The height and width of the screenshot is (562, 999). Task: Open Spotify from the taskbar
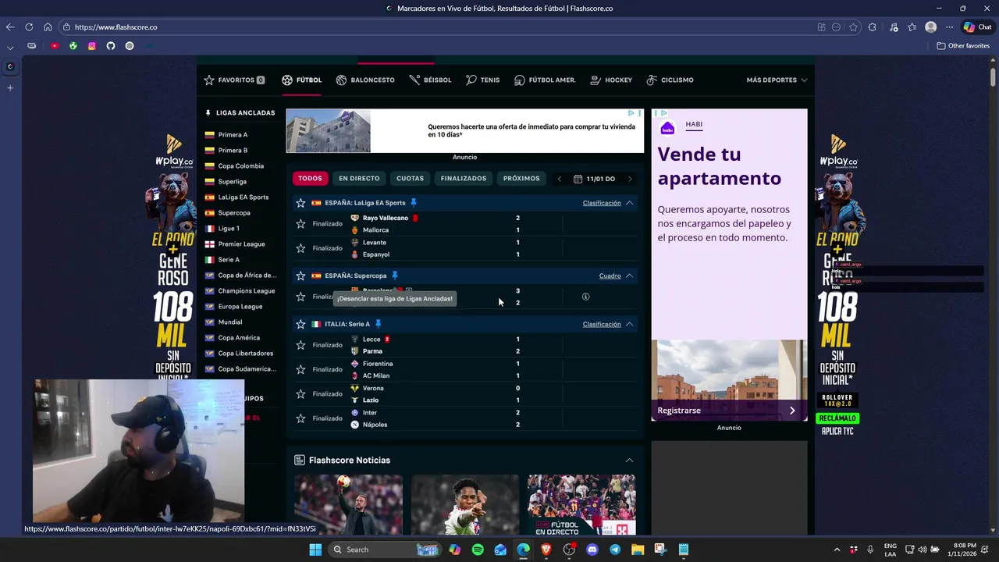[x=478, y=550]
